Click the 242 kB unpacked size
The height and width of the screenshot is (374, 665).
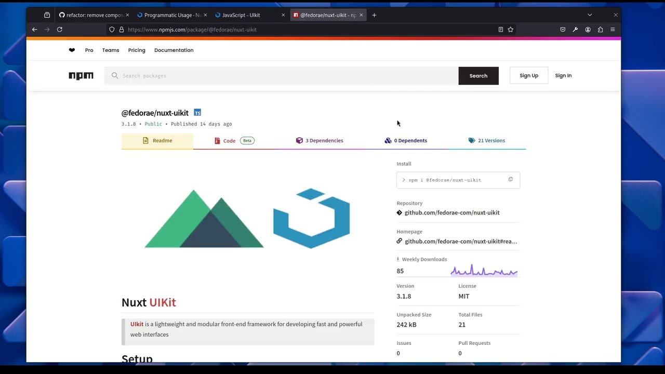coord(406,325)
